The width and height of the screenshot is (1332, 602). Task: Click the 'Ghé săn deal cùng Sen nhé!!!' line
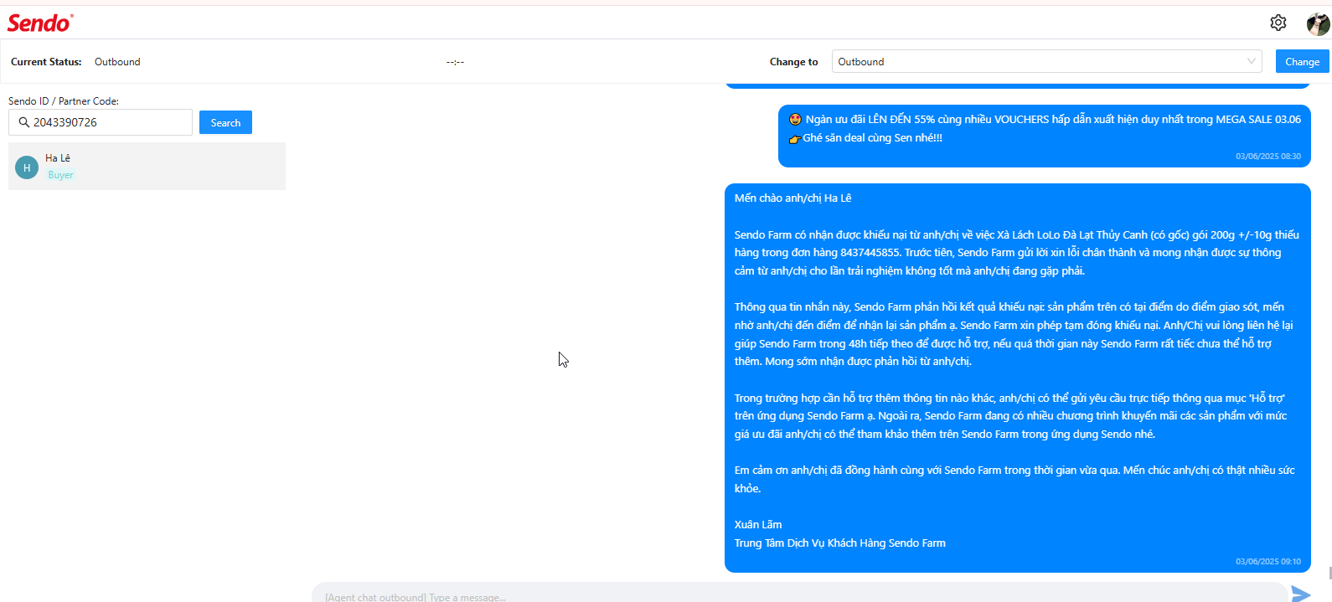point(866,138)
